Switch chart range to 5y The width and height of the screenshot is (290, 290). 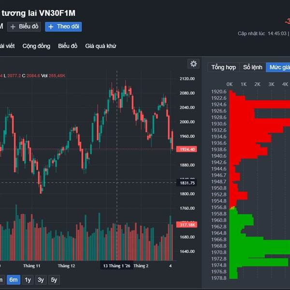tap(54, 279)
